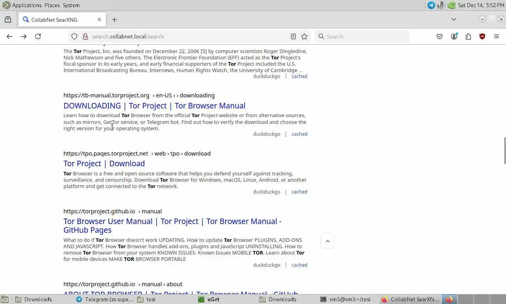The height and width of the screenshot is (304, 506).
Task: Click the torproject.github.io manual URL
Action: (x=112, y=211)
